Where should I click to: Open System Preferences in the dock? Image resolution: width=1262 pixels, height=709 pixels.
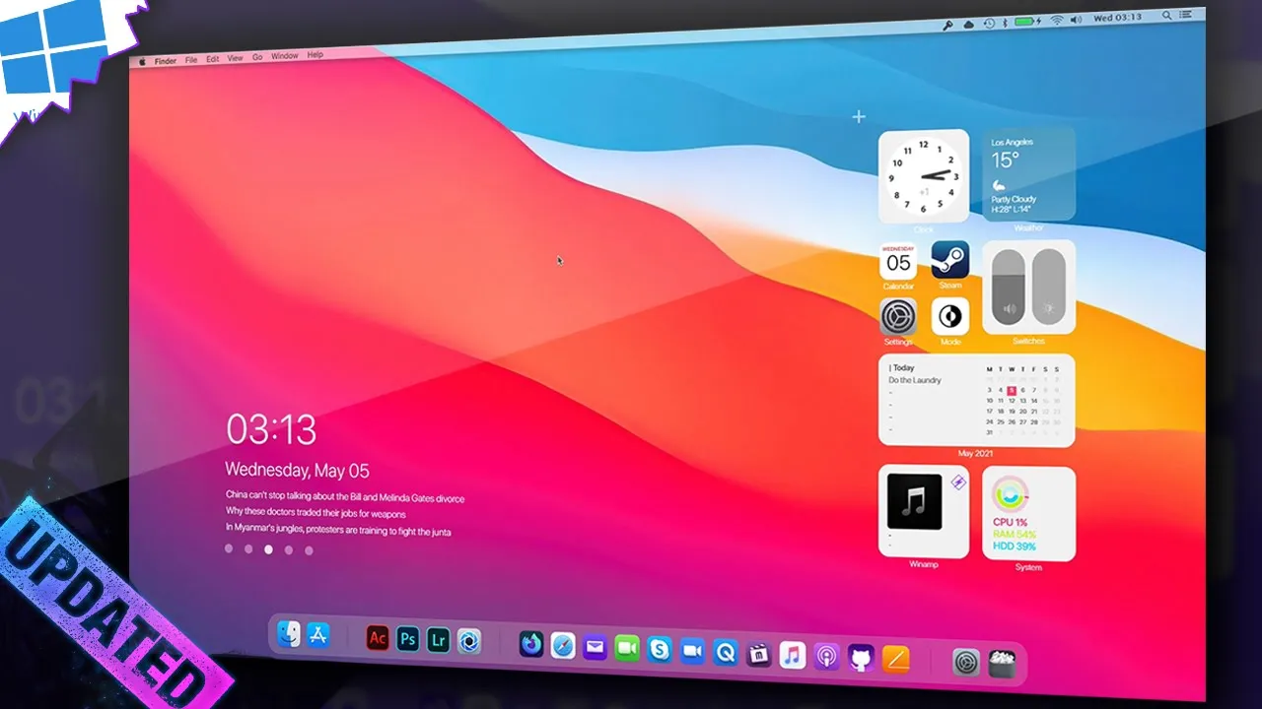966,662
